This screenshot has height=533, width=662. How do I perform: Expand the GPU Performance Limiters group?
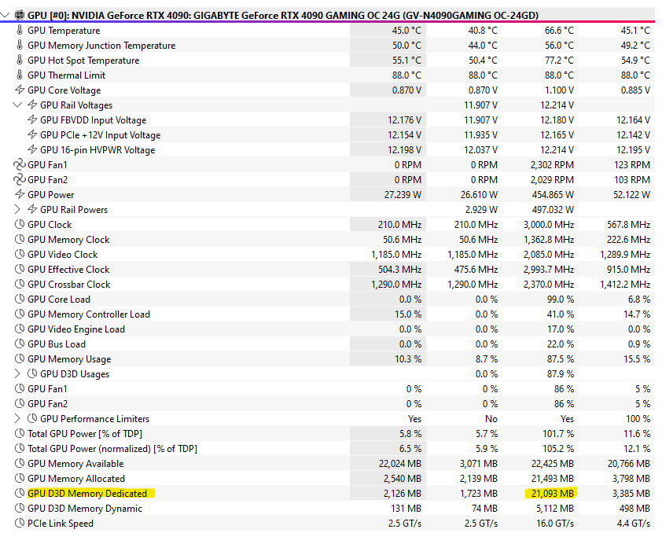click(x=18, y=419)
